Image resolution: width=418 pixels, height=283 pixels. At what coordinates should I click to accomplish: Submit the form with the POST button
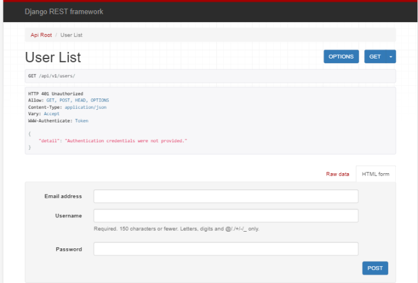point(375,268)
